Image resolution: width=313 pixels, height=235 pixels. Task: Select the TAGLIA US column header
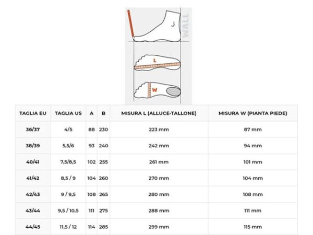tap(68, 113)
